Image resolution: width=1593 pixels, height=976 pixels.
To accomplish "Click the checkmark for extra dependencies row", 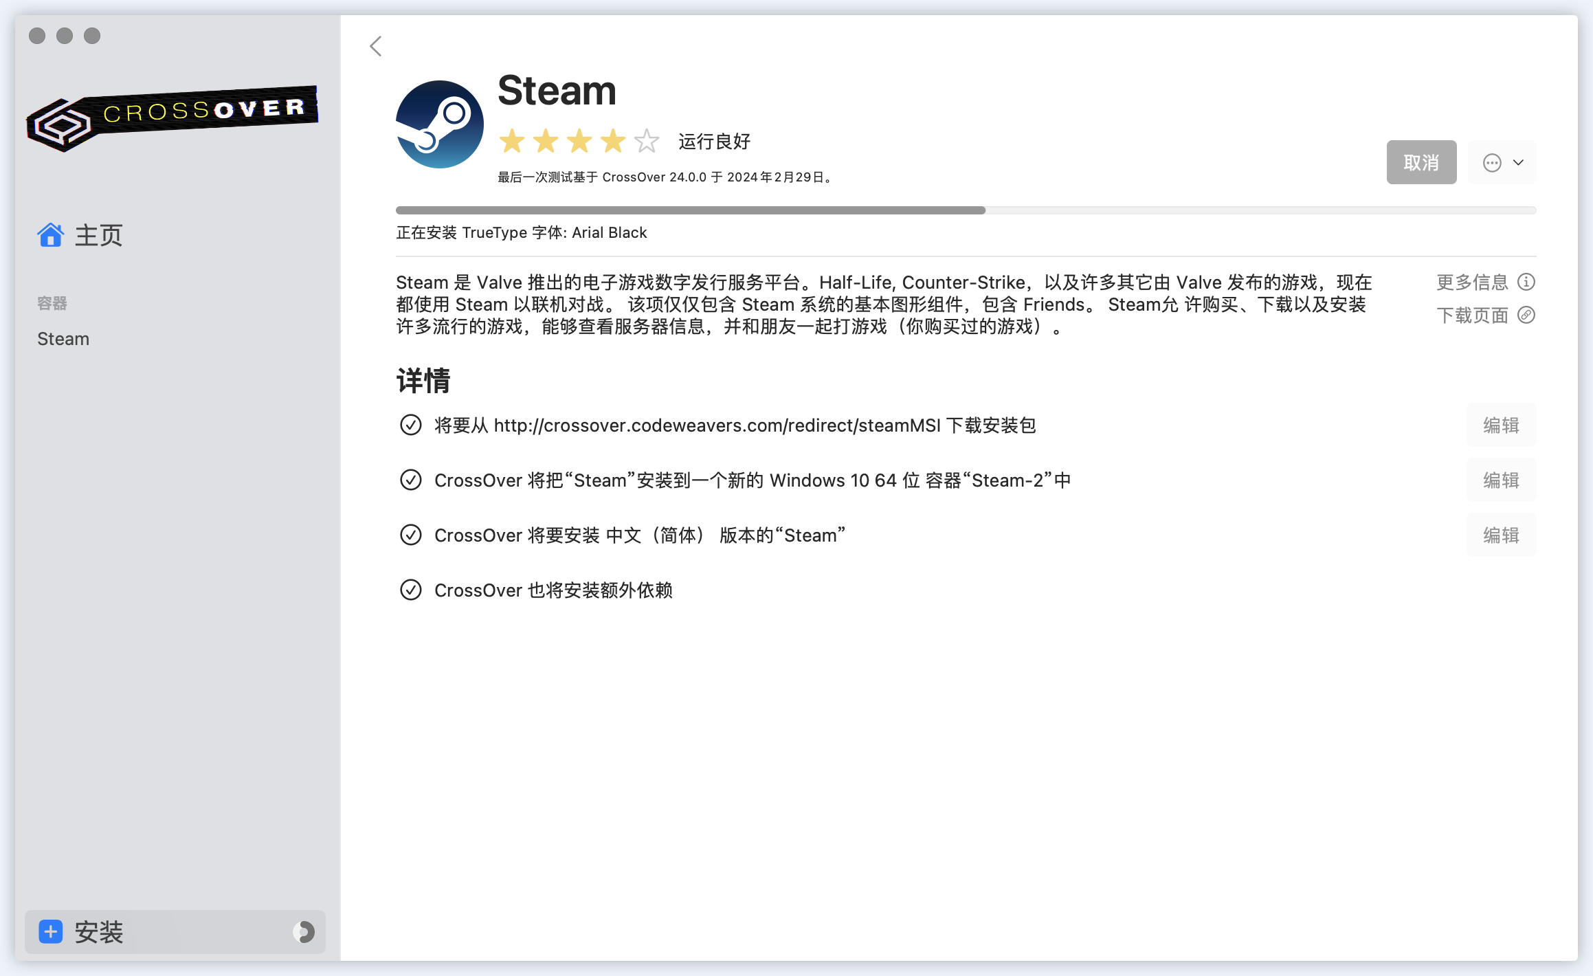I will coord(411,590).
